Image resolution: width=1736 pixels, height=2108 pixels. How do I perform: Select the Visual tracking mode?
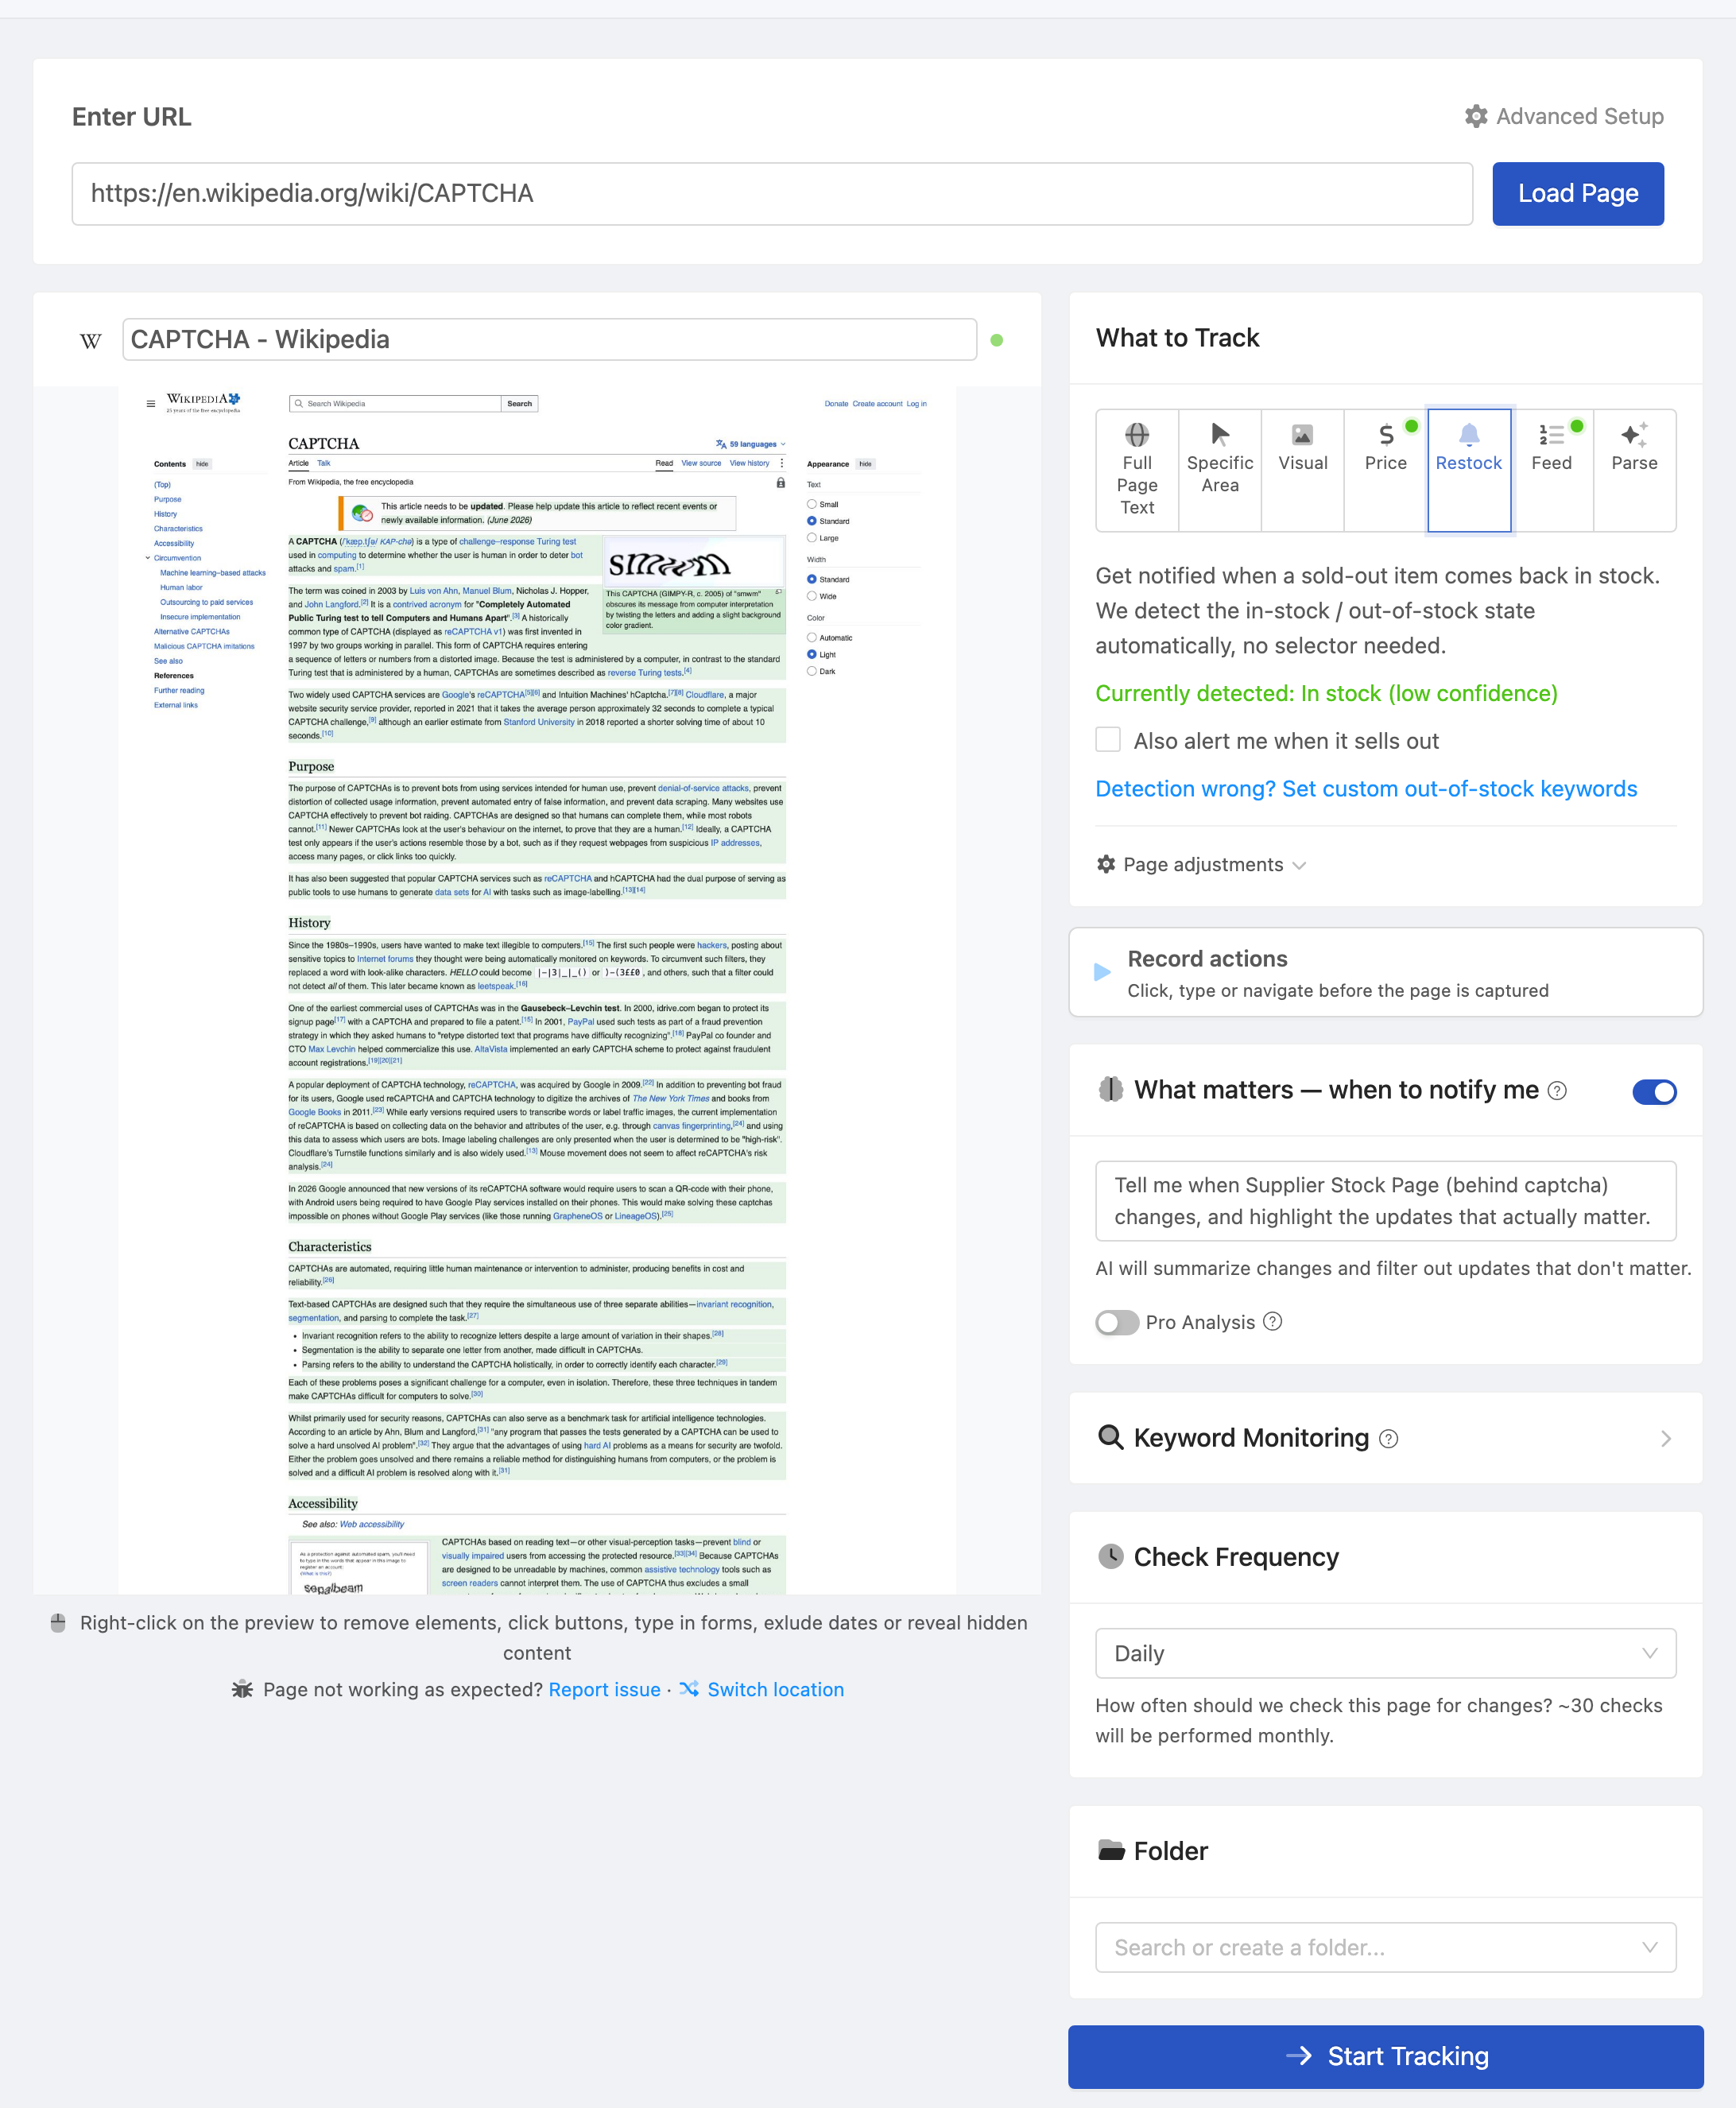(x=1302, y=470)
